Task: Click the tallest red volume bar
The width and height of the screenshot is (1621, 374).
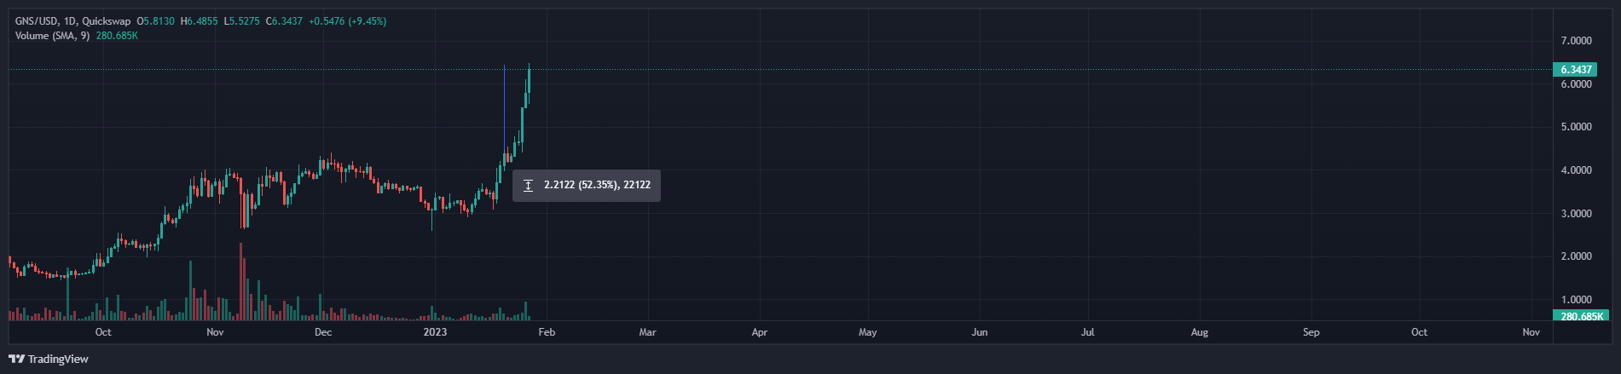Action: pos(241,281)
